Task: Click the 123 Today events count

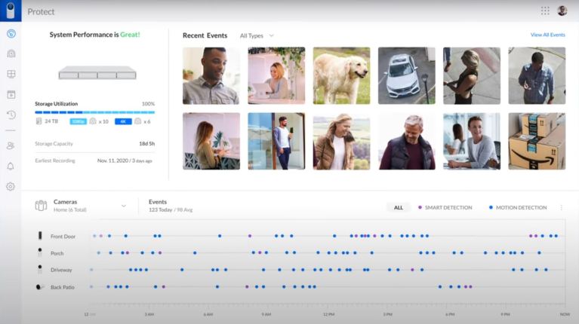Action: [x=160, y=209]
